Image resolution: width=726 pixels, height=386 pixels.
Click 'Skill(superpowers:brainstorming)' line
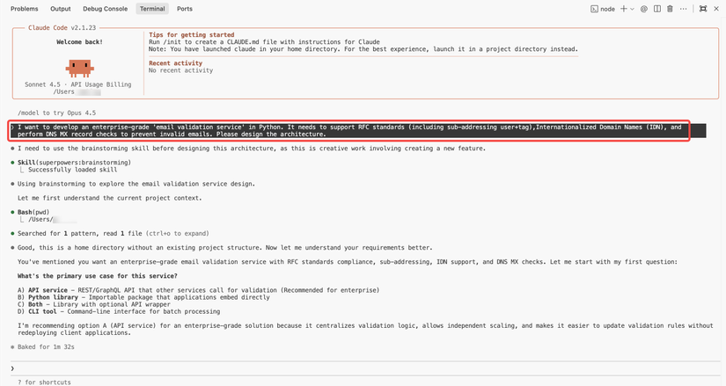(74, 163)
